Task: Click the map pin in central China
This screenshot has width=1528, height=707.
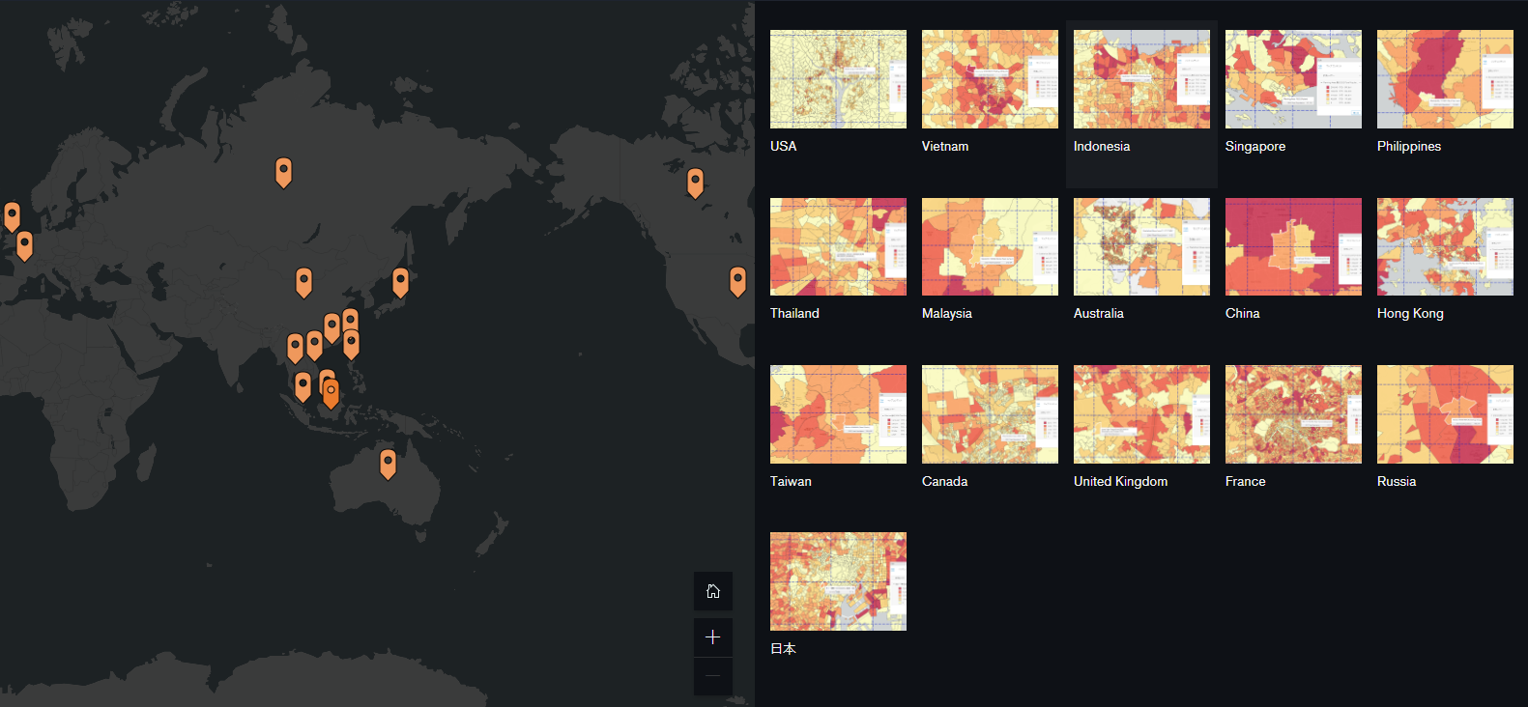Action: [x=303, y=281]
